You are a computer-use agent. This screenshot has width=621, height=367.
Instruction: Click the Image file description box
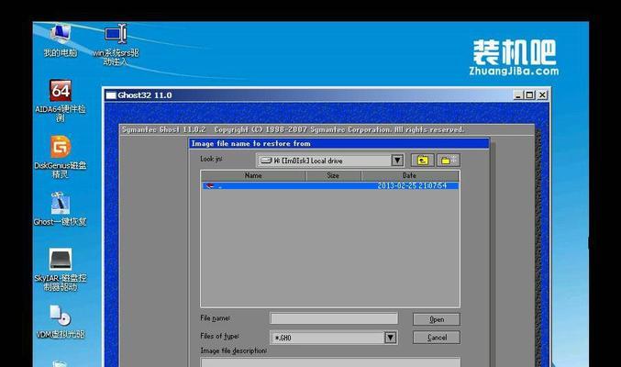[330, 362]
